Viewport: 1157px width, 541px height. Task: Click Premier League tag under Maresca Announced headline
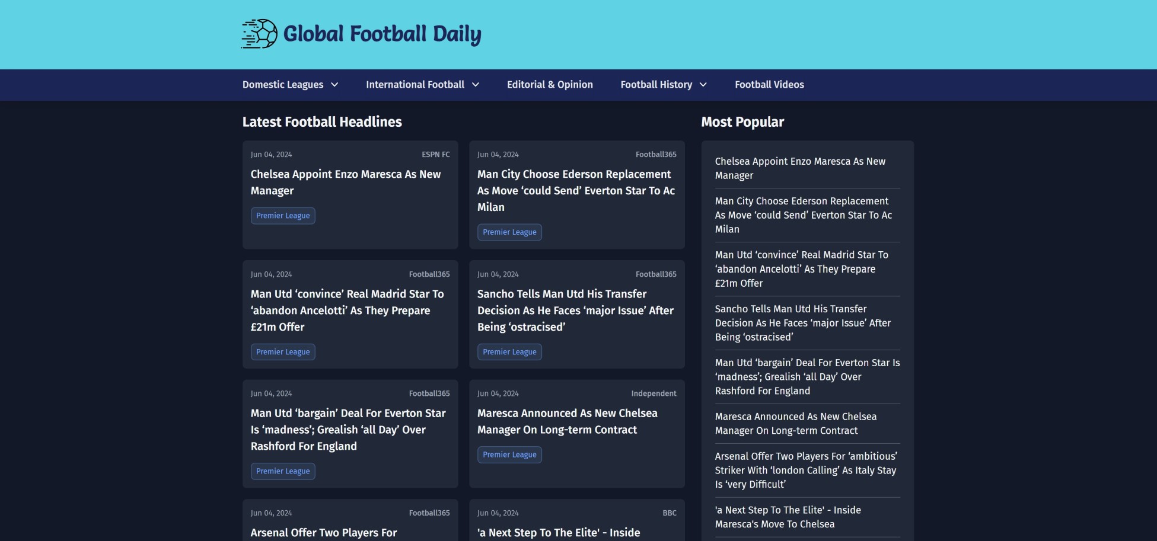click(509, 454)
